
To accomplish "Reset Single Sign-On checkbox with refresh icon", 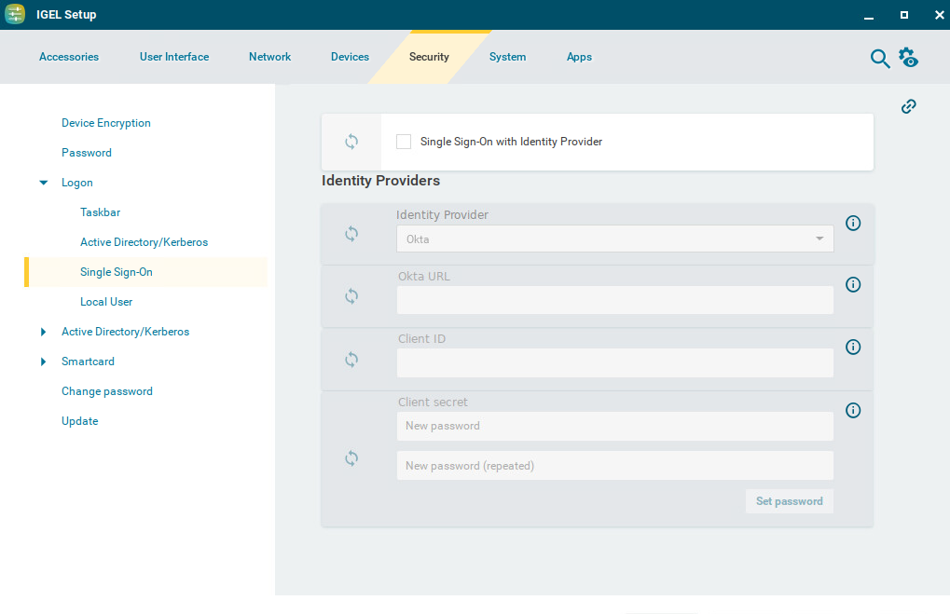I will (351, 142).
